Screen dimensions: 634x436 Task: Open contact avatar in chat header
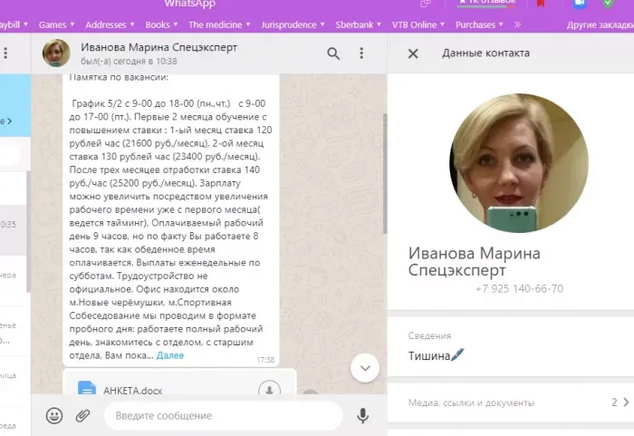[56, 53]
